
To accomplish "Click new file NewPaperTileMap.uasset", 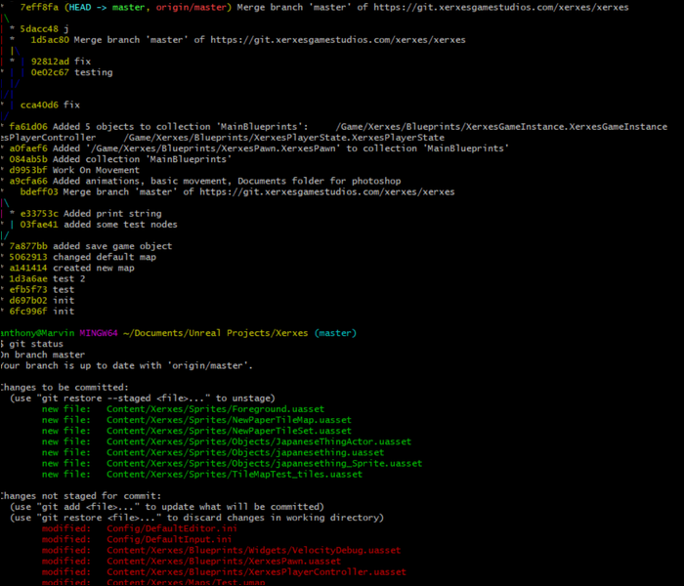I will coord(196,420).
